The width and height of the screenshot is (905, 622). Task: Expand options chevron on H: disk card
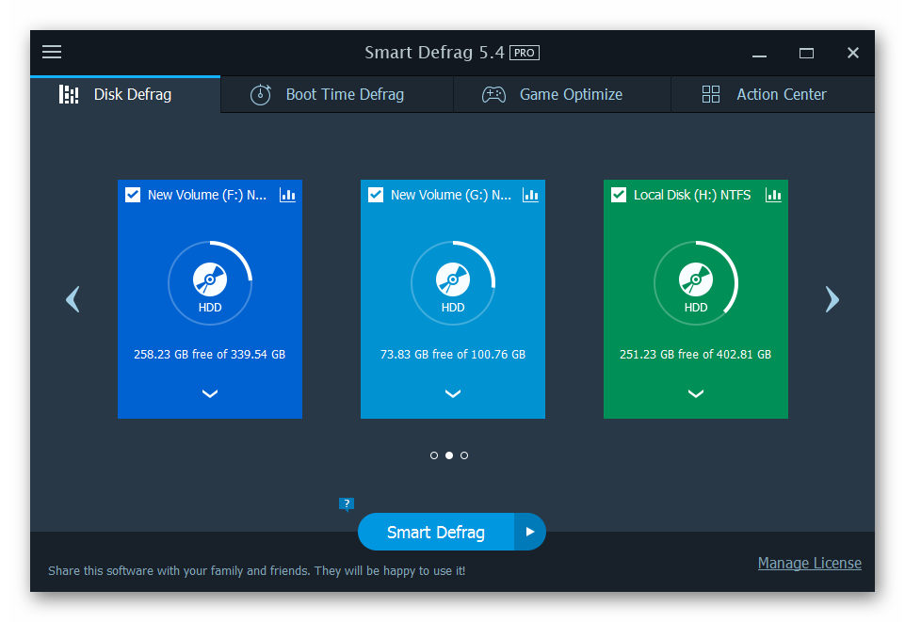point(696,393)
